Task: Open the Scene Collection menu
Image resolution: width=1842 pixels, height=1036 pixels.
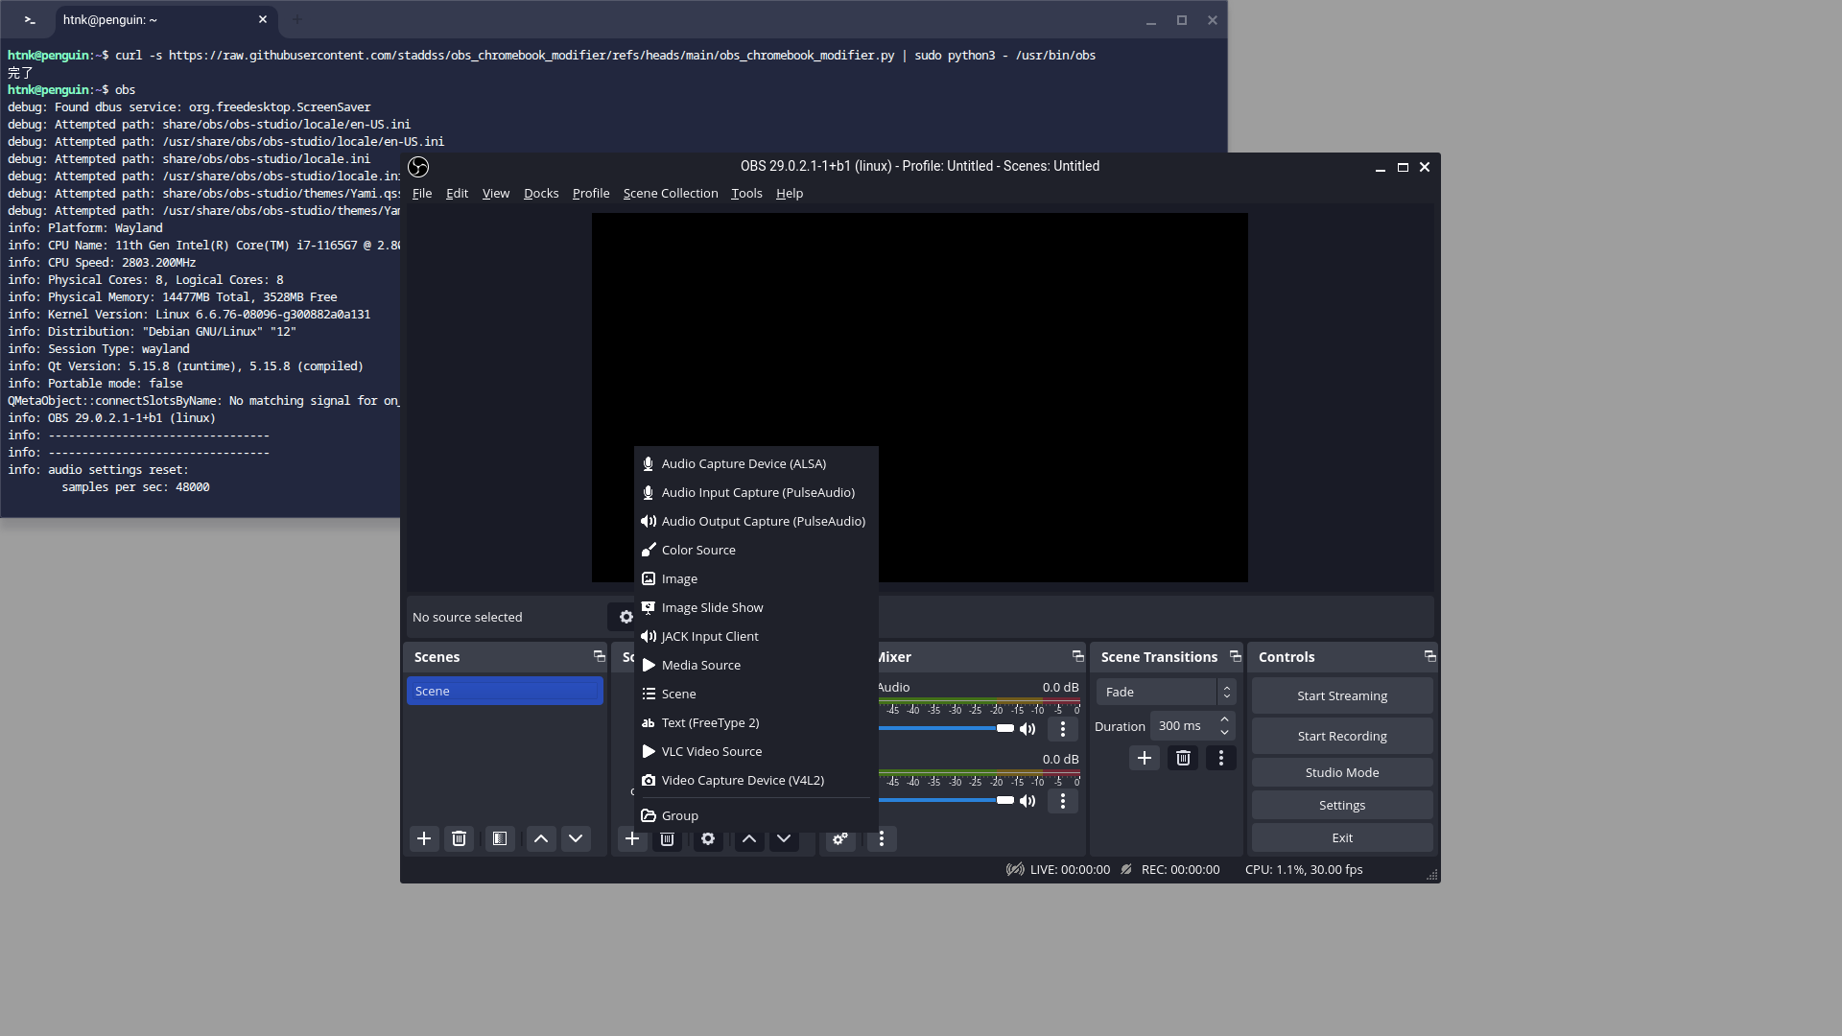Action: [x=670, y=194]
